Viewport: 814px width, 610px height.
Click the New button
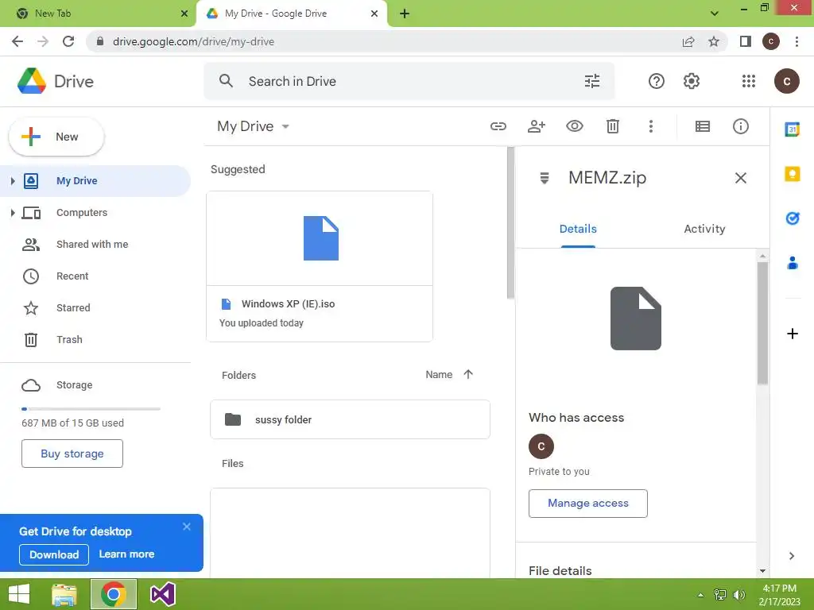coord(56,137)
